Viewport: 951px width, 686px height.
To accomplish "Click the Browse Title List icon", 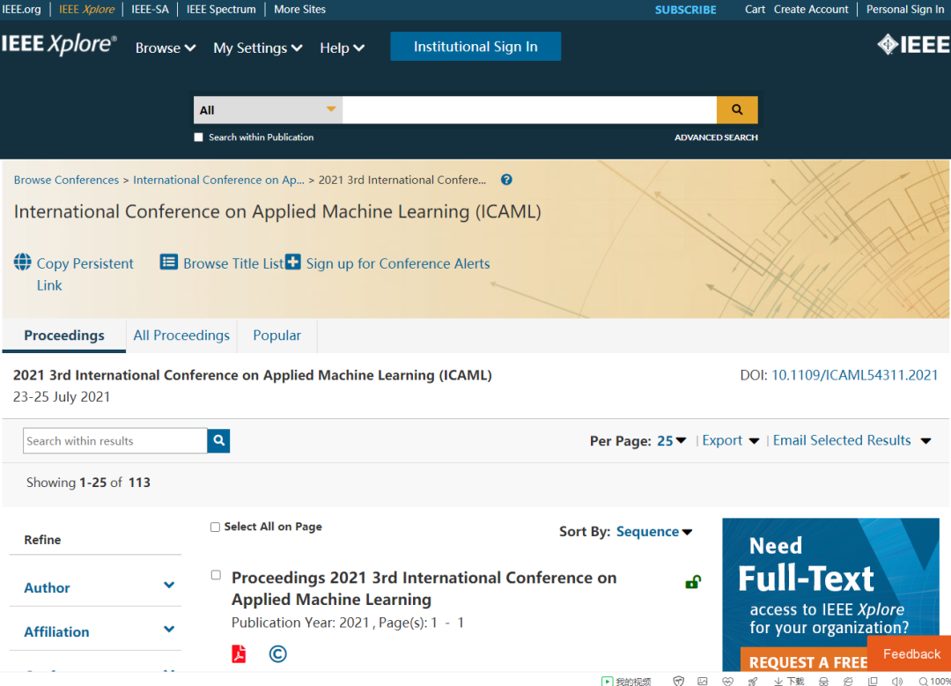I will pyautogui.click(x=169, y=262).
